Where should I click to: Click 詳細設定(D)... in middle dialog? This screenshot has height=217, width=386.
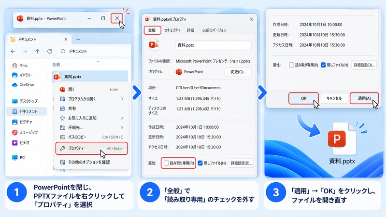point(241,163)
